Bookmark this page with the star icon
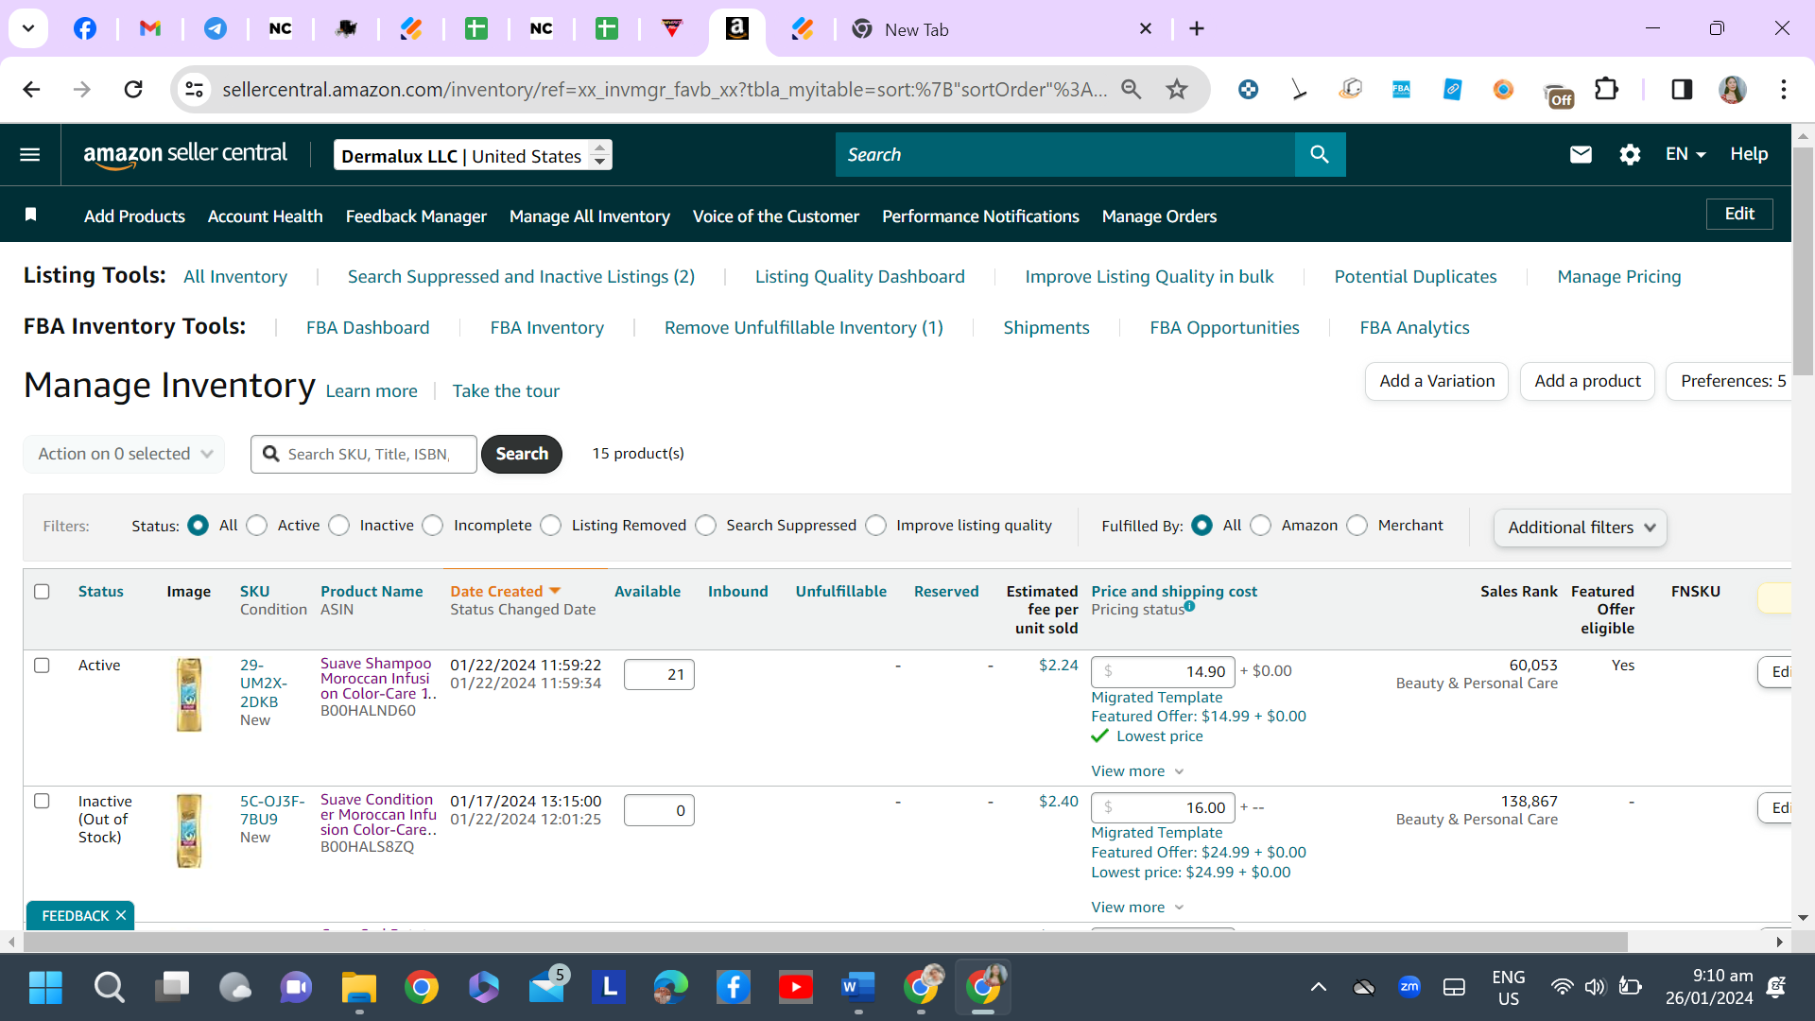Screen dimensions: 1815x1021 (1176, 89)
